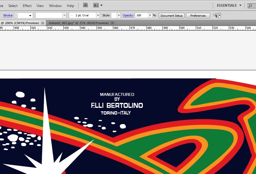The height and width of the screenshot is (174, 256).
Task: Open the Opacity panel link
Action: pos(128,15)
